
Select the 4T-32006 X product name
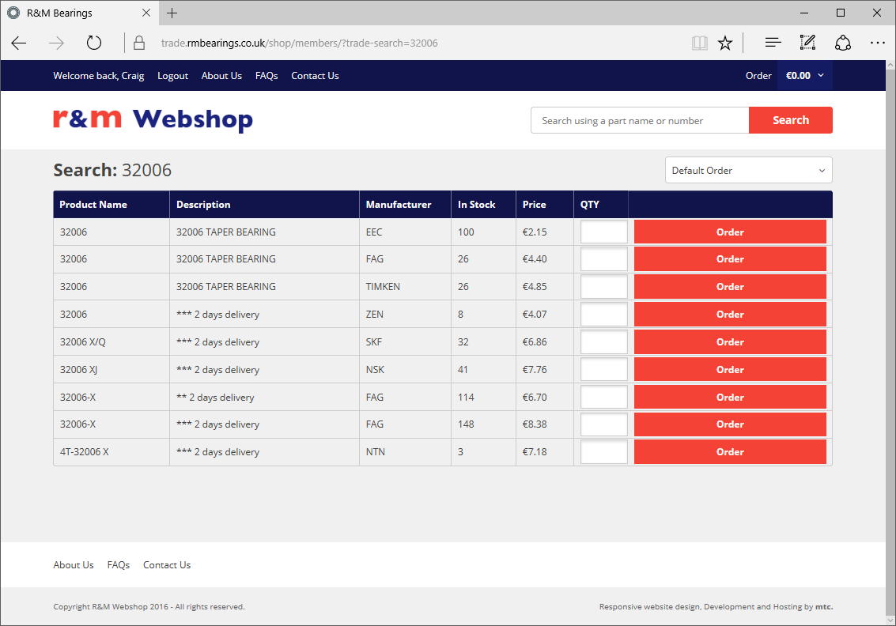pos(84,452)
